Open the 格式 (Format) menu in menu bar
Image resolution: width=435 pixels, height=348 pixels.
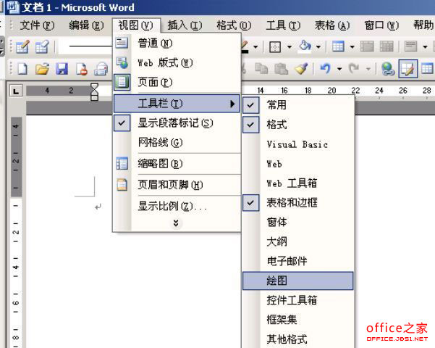tap(234, 25)
